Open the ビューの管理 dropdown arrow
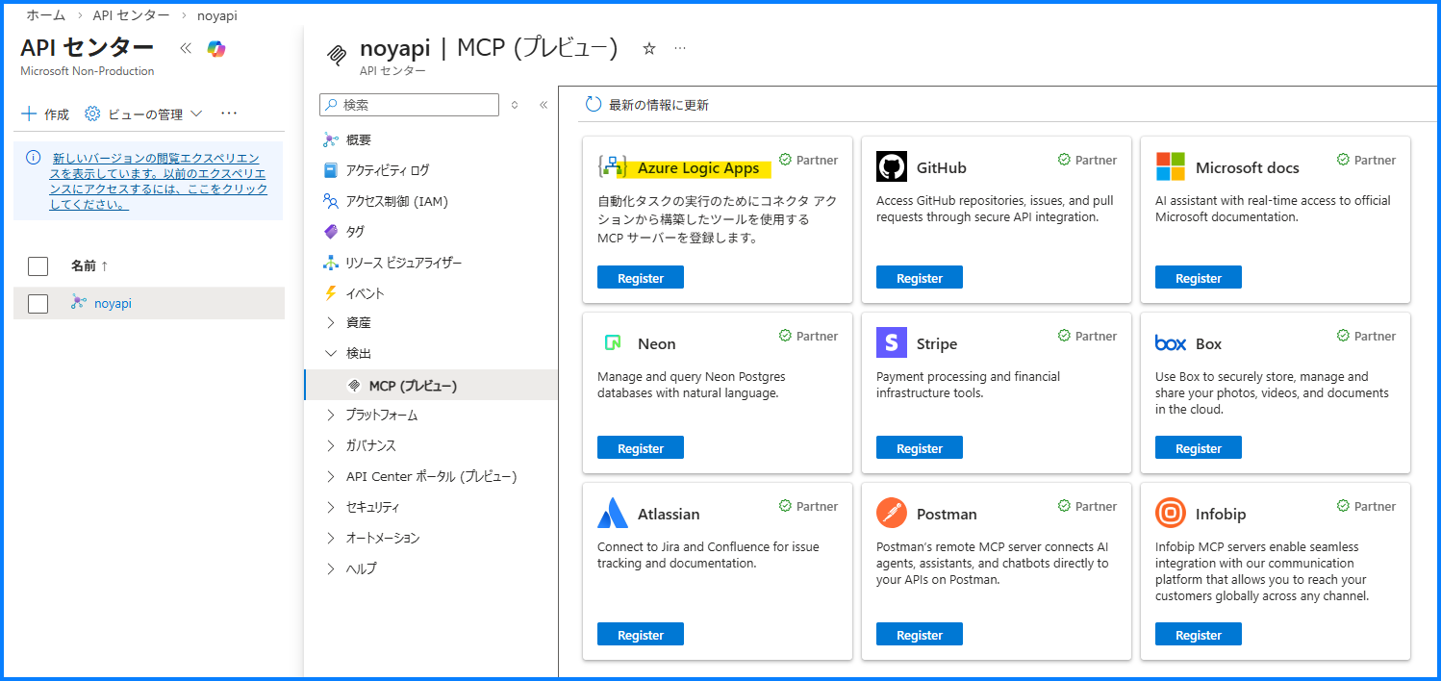 [x=197, y=113]
